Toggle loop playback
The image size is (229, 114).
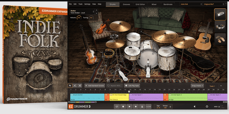pos(117,107)
